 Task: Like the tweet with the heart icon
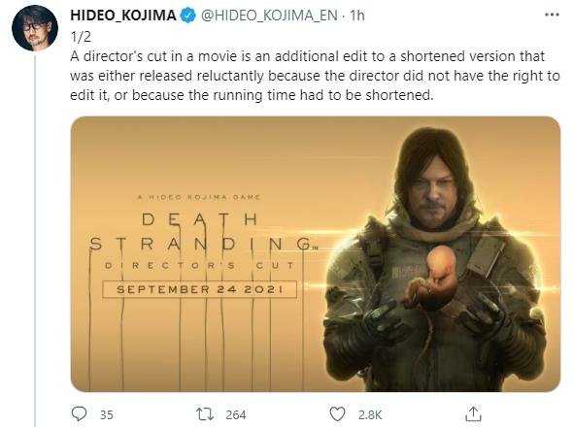point(337,414)
